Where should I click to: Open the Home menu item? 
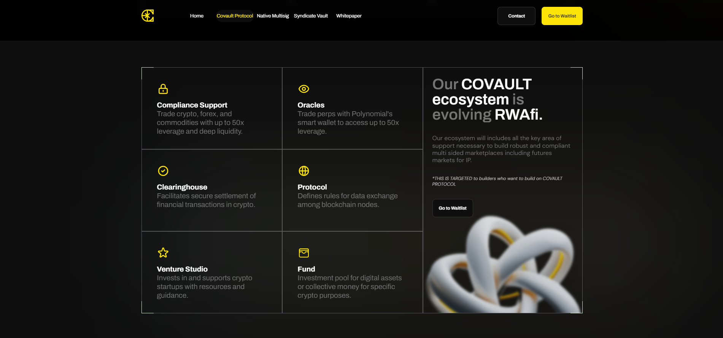(197, 16)
